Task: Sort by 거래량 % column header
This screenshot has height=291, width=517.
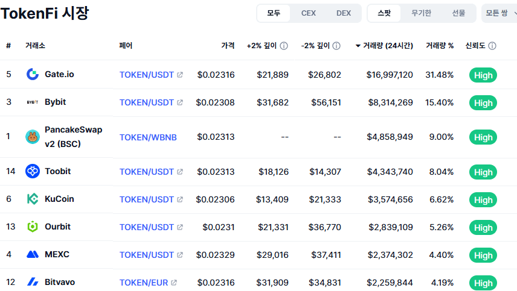Action: 440,46
